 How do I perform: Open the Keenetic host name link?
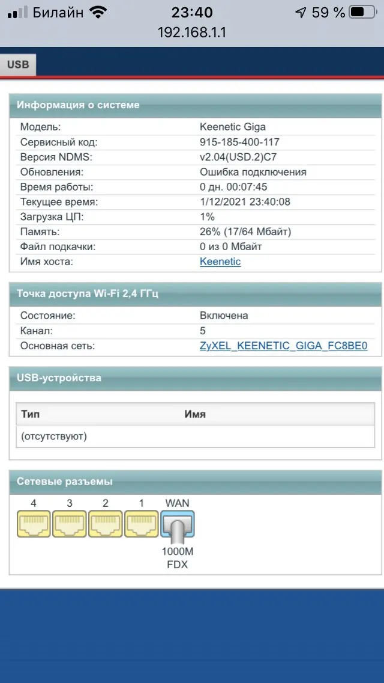tap(220, 262)
